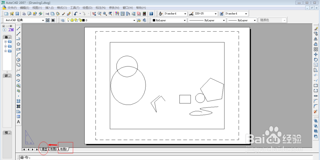
Task: Click the Help question mark icon
Action: click(x=151, y=14)
